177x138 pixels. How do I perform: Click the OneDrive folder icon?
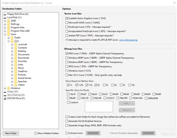16,71
